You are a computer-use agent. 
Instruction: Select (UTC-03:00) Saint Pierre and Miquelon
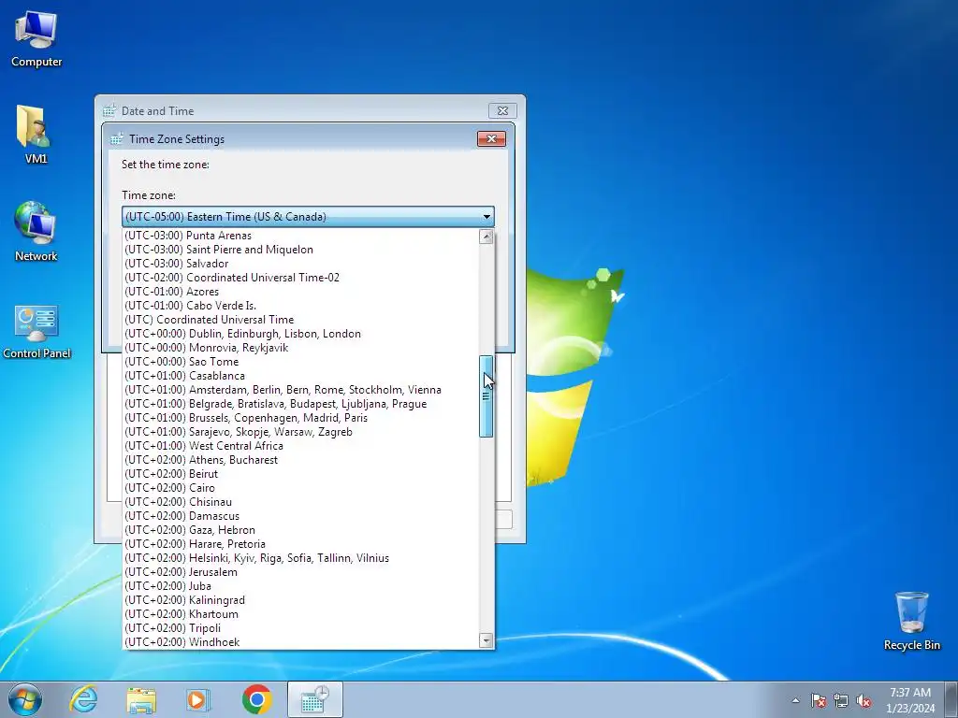point(301,250)
